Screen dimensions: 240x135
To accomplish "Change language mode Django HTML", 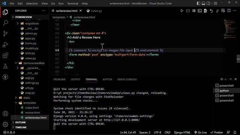I will [182, 132].
